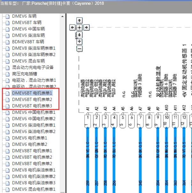
Task: Pan diagram left with the left arrow button
Action: 73,27
